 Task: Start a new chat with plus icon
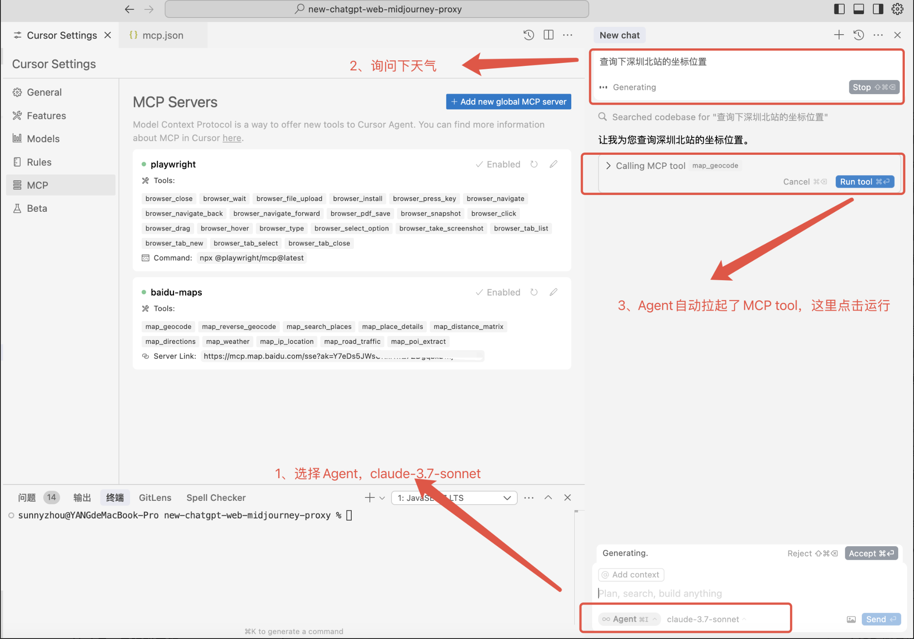point(839,35)
